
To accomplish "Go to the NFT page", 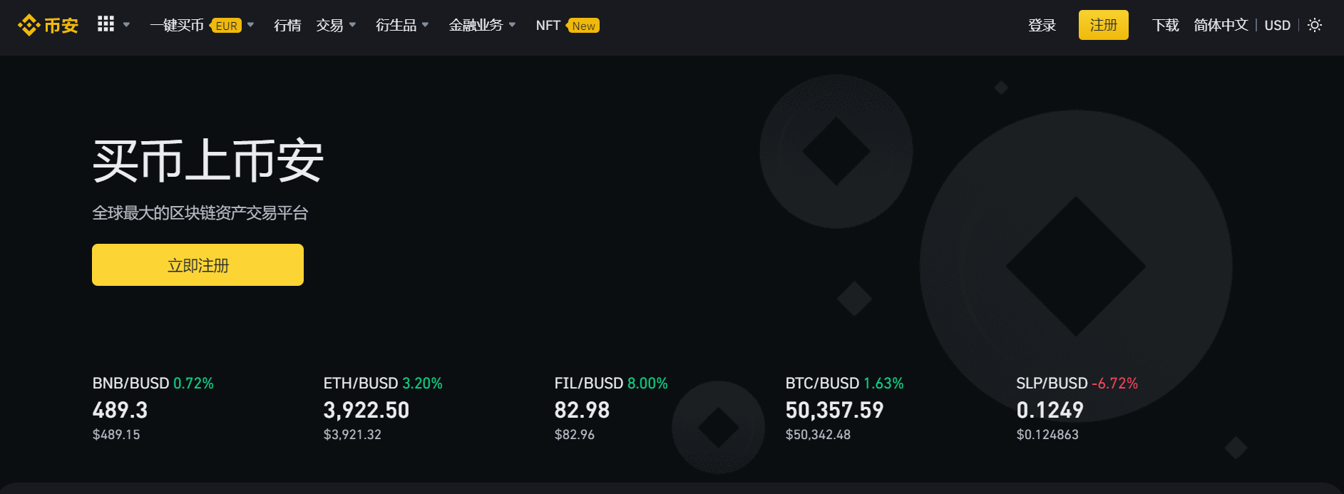I will coord(548,26).
